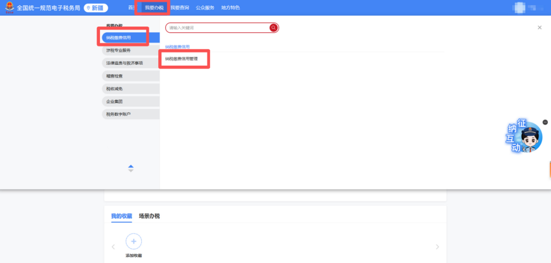
Task: Click the tax bureau emblem logo
Action: tap(10, 7)
